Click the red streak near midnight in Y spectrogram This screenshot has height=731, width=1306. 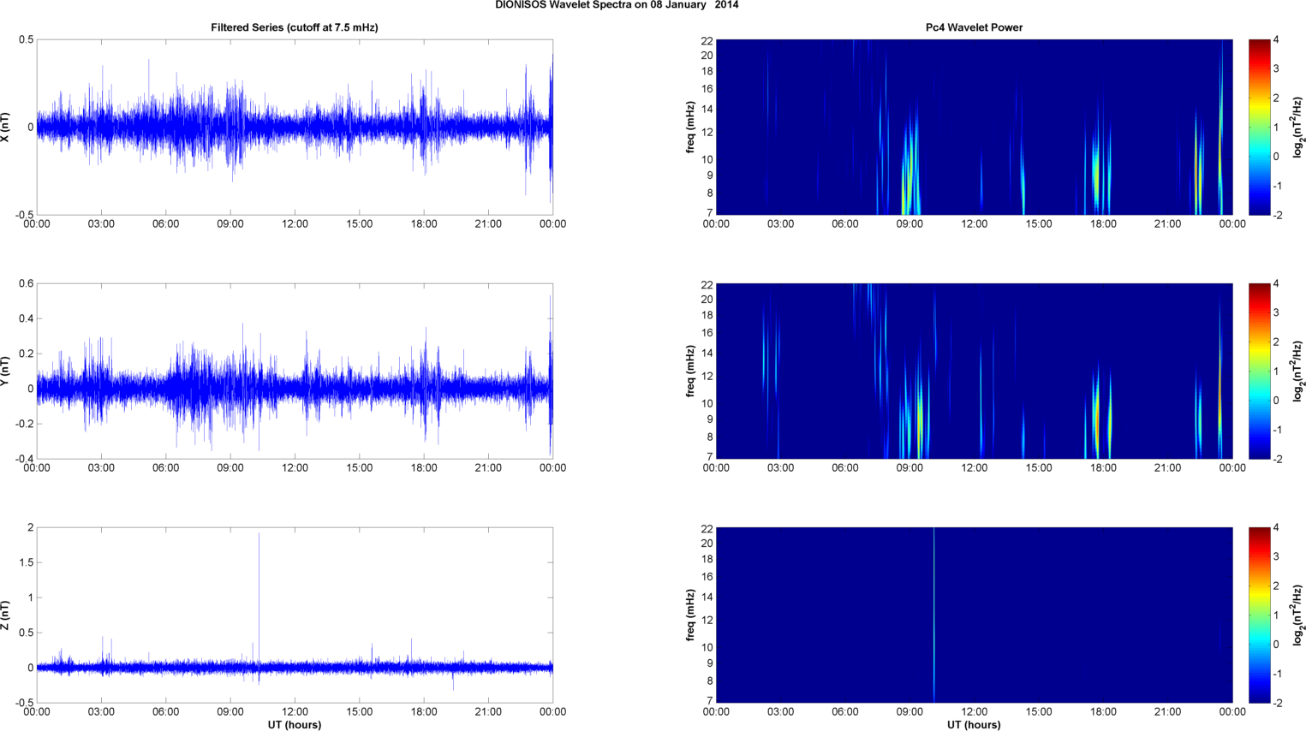tap(1220, 385)
